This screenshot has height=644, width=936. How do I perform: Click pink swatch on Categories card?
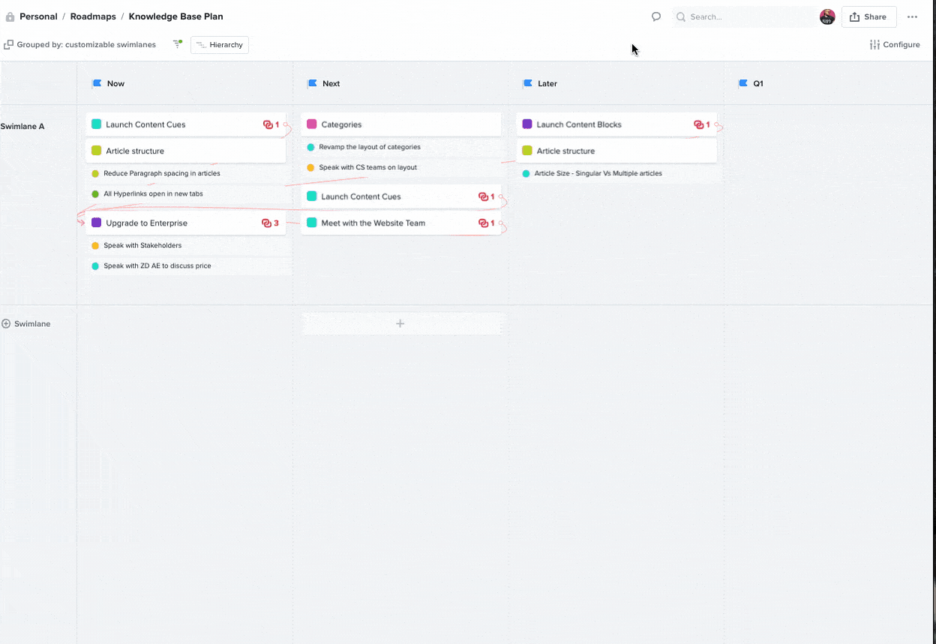(x=312, y=124)
